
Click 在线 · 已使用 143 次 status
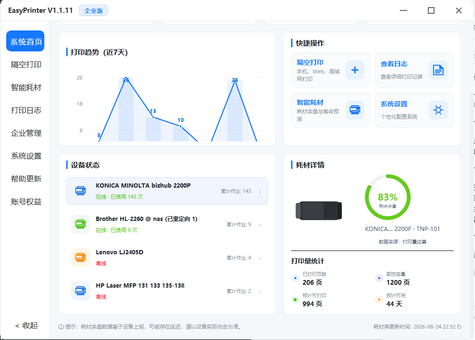coord(120,197)
